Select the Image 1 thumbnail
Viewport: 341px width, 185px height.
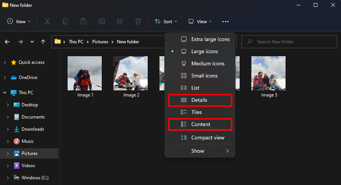point(85,73)
